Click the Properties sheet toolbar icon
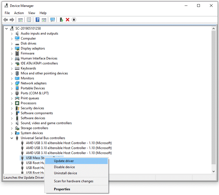The image size is (219, 195). pos(29,20)
